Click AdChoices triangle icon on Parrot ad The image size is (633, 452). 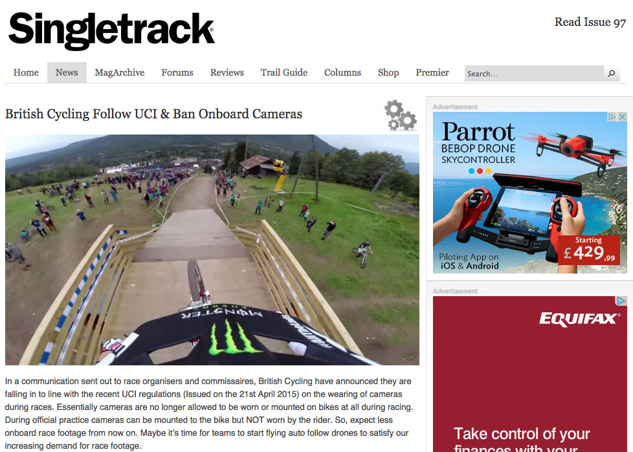click(x=612, y=116)
